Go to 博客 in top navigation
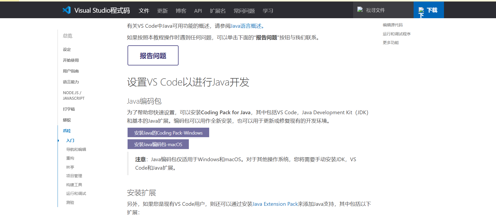Screen dimensions: 496x220 pos(181,11)
